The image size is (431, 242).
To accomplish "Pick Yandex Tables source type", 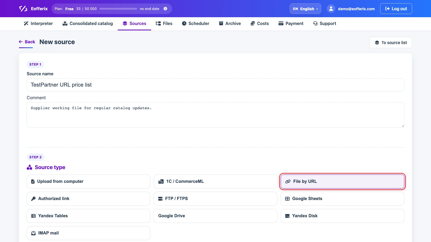I will coord(88,216).
